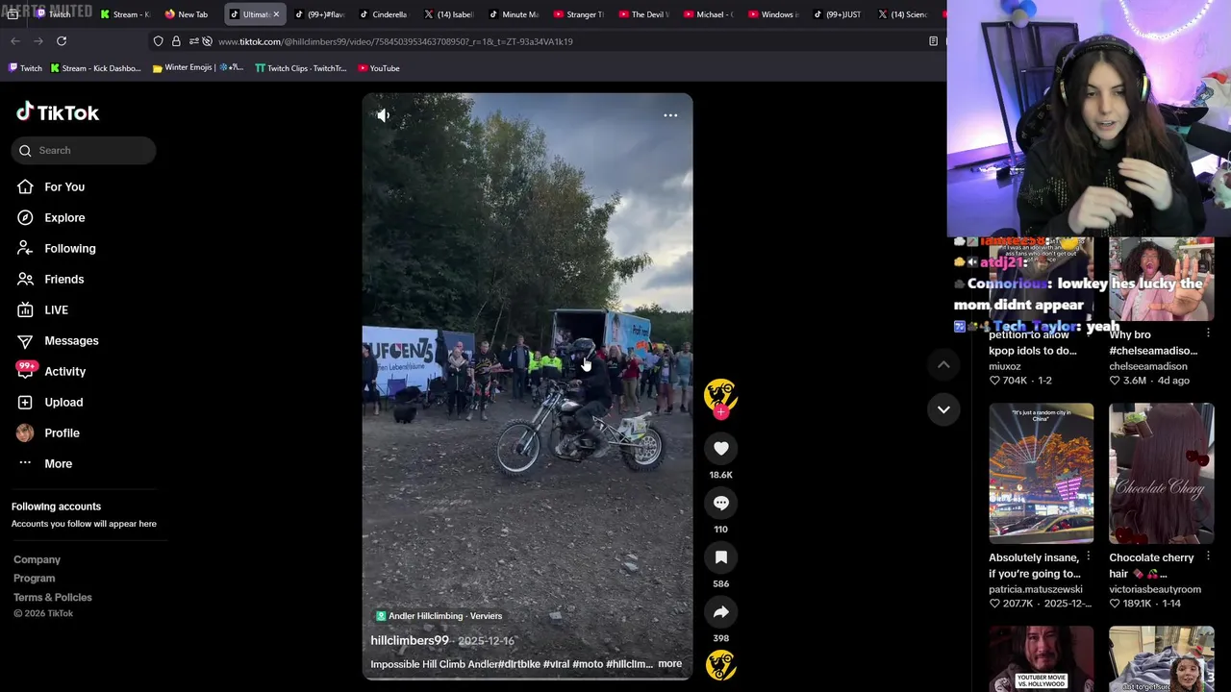Open the browser's tab list button
This screenshot has height=692, width=1231.
point(13,14)
